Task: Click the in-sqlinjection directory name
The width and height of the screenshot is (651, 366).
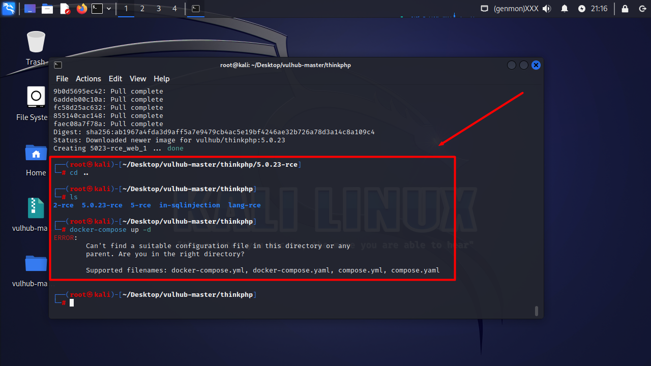Action: [x=190, y=205]
